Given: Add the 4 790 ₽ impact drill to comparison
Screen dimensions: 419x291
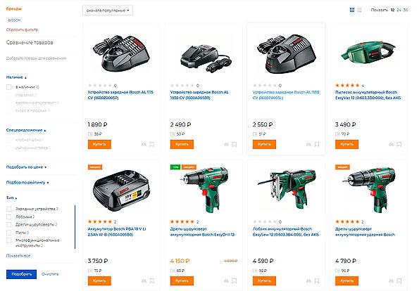Looking at the screenshot, I should point(391,280).
